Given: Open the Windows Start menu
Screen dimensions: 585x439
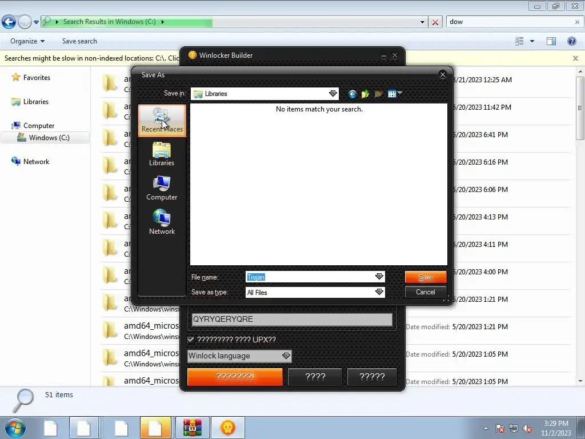Looking at the screenshot, I should pyautogui.click(x=15, y=428).
